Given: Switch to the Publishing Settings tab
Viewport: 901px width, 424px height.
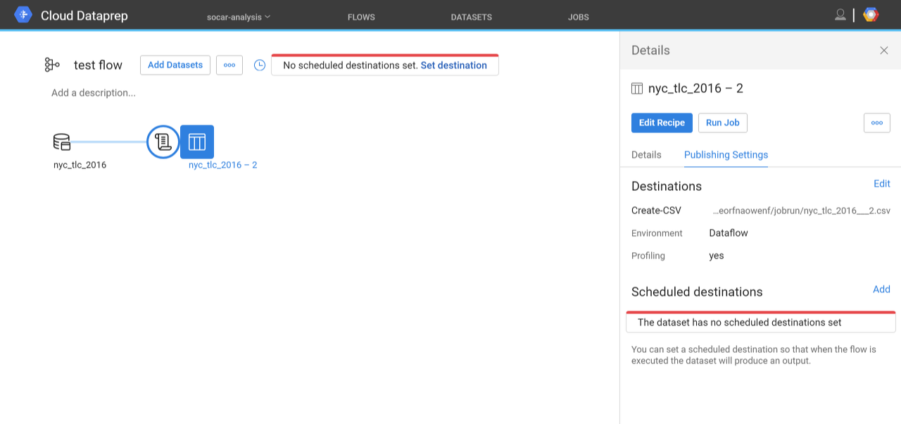Looking at the screenshot, I should point(726,154).
